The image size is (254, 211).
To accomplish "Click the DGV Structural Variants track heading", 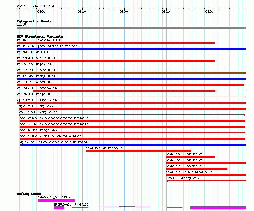I will click(x=40, y=37).
